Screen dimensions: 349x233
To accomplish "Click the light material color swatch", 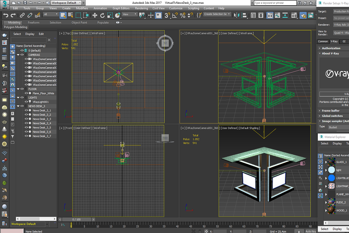I will [x=332, y=170].
